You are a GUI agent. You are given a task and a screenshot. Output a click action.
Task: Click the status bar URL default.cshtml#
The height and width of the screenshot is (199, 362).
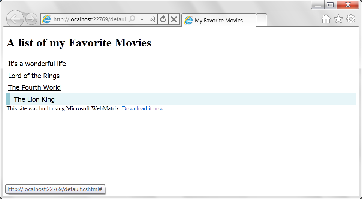coord(55,189)
